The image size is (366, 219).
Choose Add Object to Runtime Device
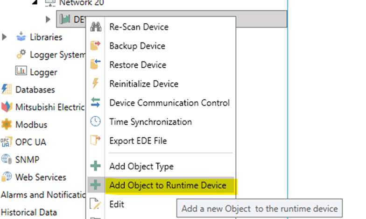[x=168, y=185]
